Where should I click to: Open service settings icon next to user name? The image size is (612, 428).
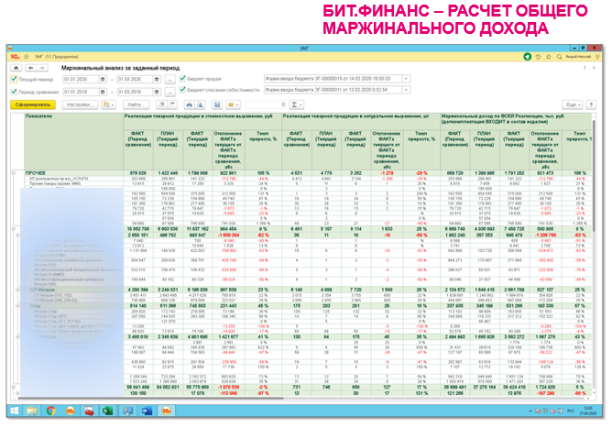click(597, 57)
